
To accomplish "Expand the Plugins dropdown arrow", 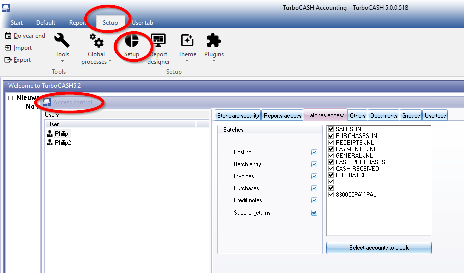I will [214, 61].
